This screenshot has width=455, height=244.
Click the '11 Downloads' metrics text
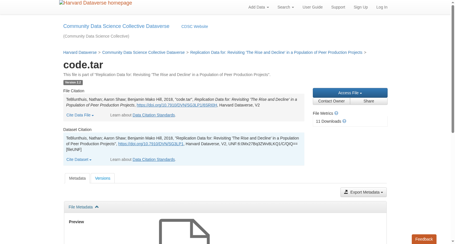(328, 121)
